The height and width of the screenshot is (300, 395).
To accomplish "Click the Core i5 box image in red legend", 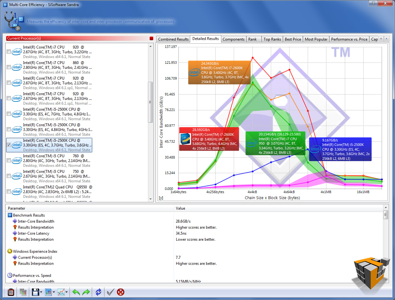I will tap(185, 139).
